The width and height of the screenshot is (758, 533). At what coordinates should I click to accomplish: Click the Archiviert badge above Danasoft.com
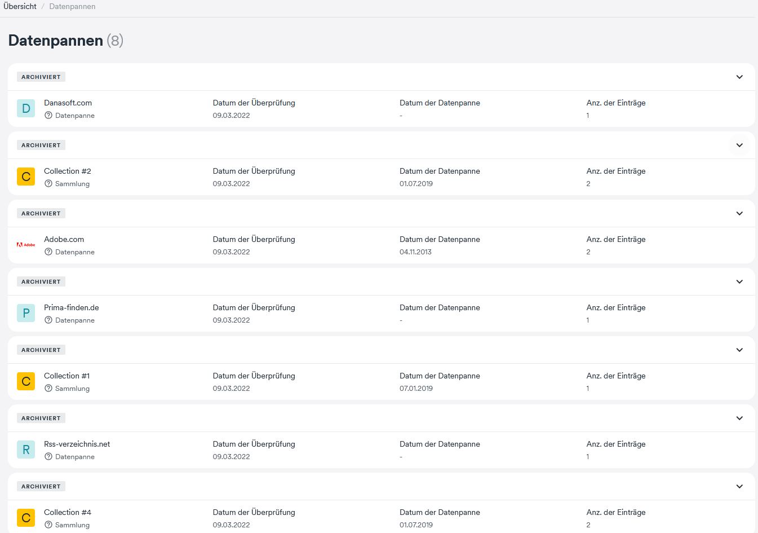pyautogui.click(x=41, y=77)
